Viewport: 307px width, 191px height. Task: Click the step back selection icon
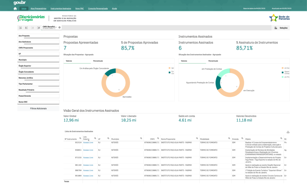[26, 28]
